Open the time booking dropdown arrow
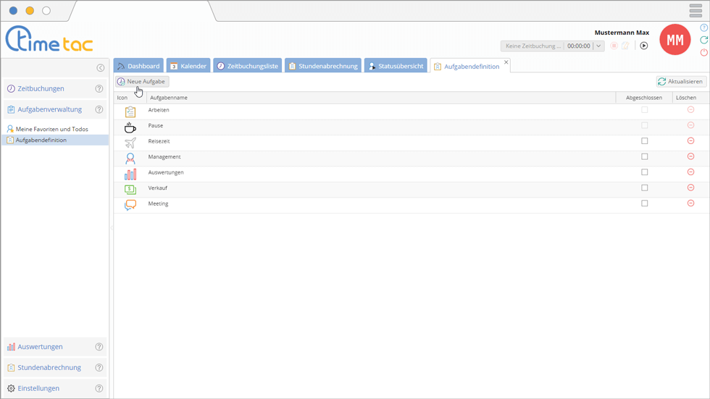 (x=598, y=46)
